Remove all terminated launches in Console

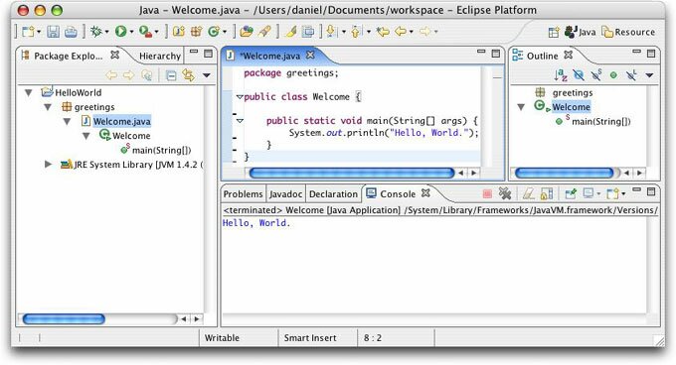[505, 193]
